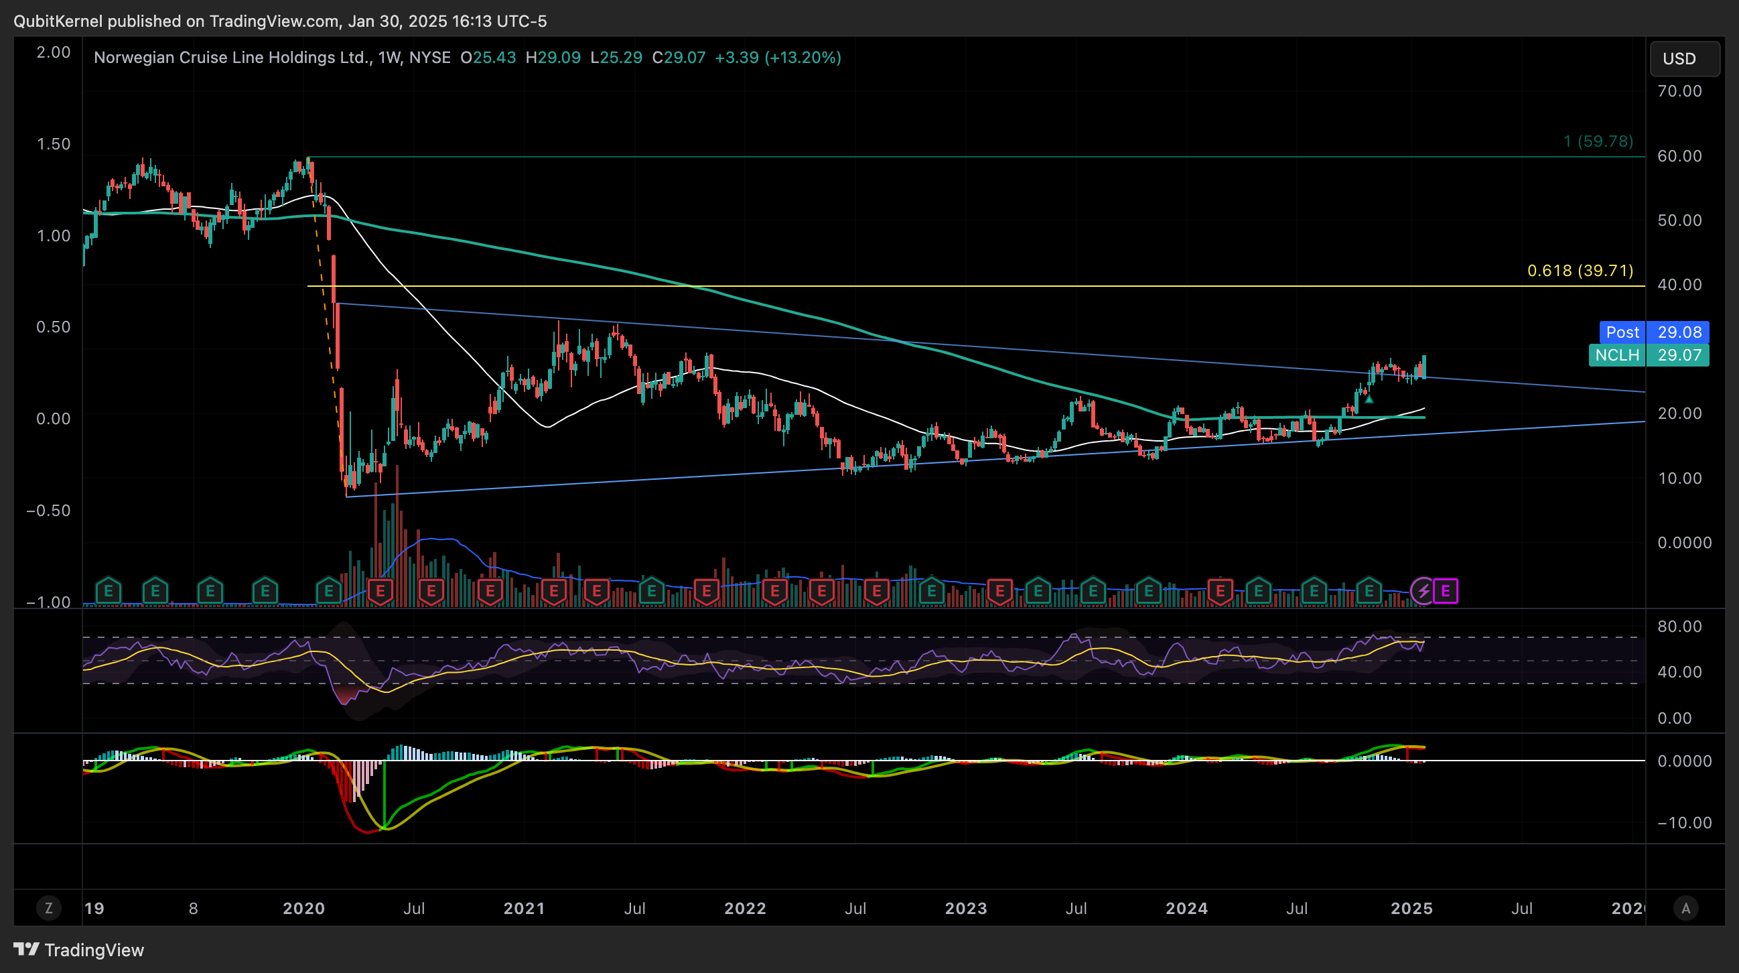Viewport: 1739px width, 973px height.
Task: Click the 2.00 label on the left scale
Action: pos(54,52)
